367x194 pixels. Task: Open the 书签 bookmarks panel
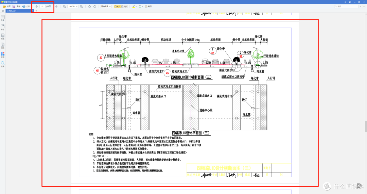pyautogui.click(x=3, y=28)
